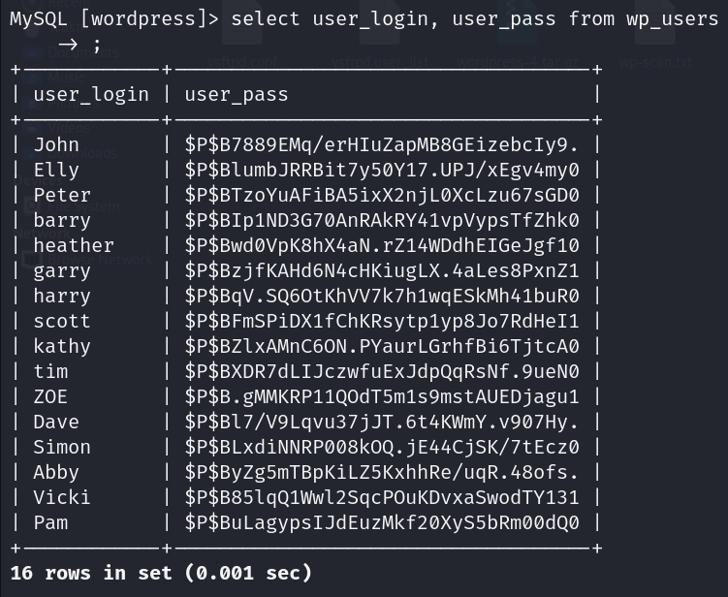
Task: Click the username Simon
Action: pyautogui.click(x=62, y=447)
